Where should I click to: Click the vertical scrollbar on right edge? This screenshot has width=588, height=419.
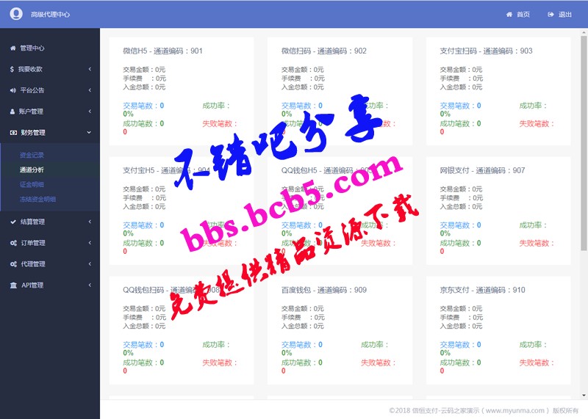584,143
